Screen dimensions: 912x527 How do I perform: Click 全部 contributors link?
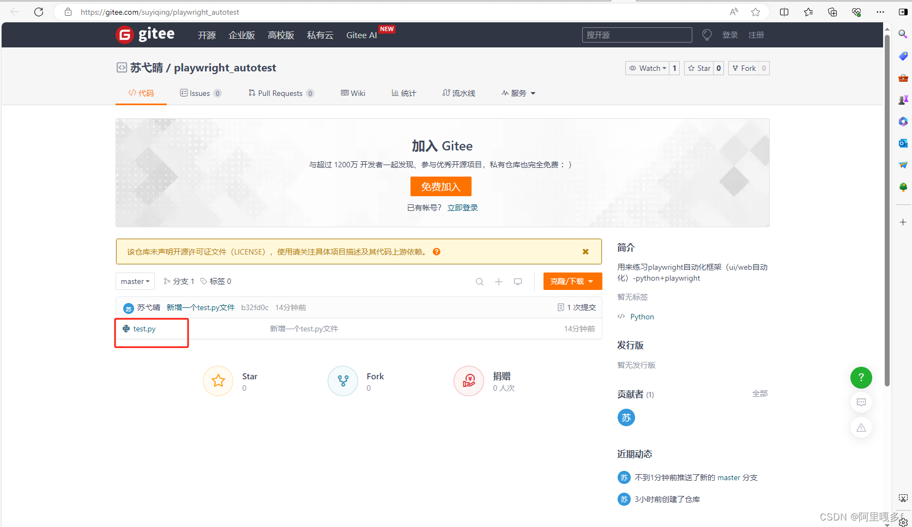pyautogui.click(x=760, y=393)
